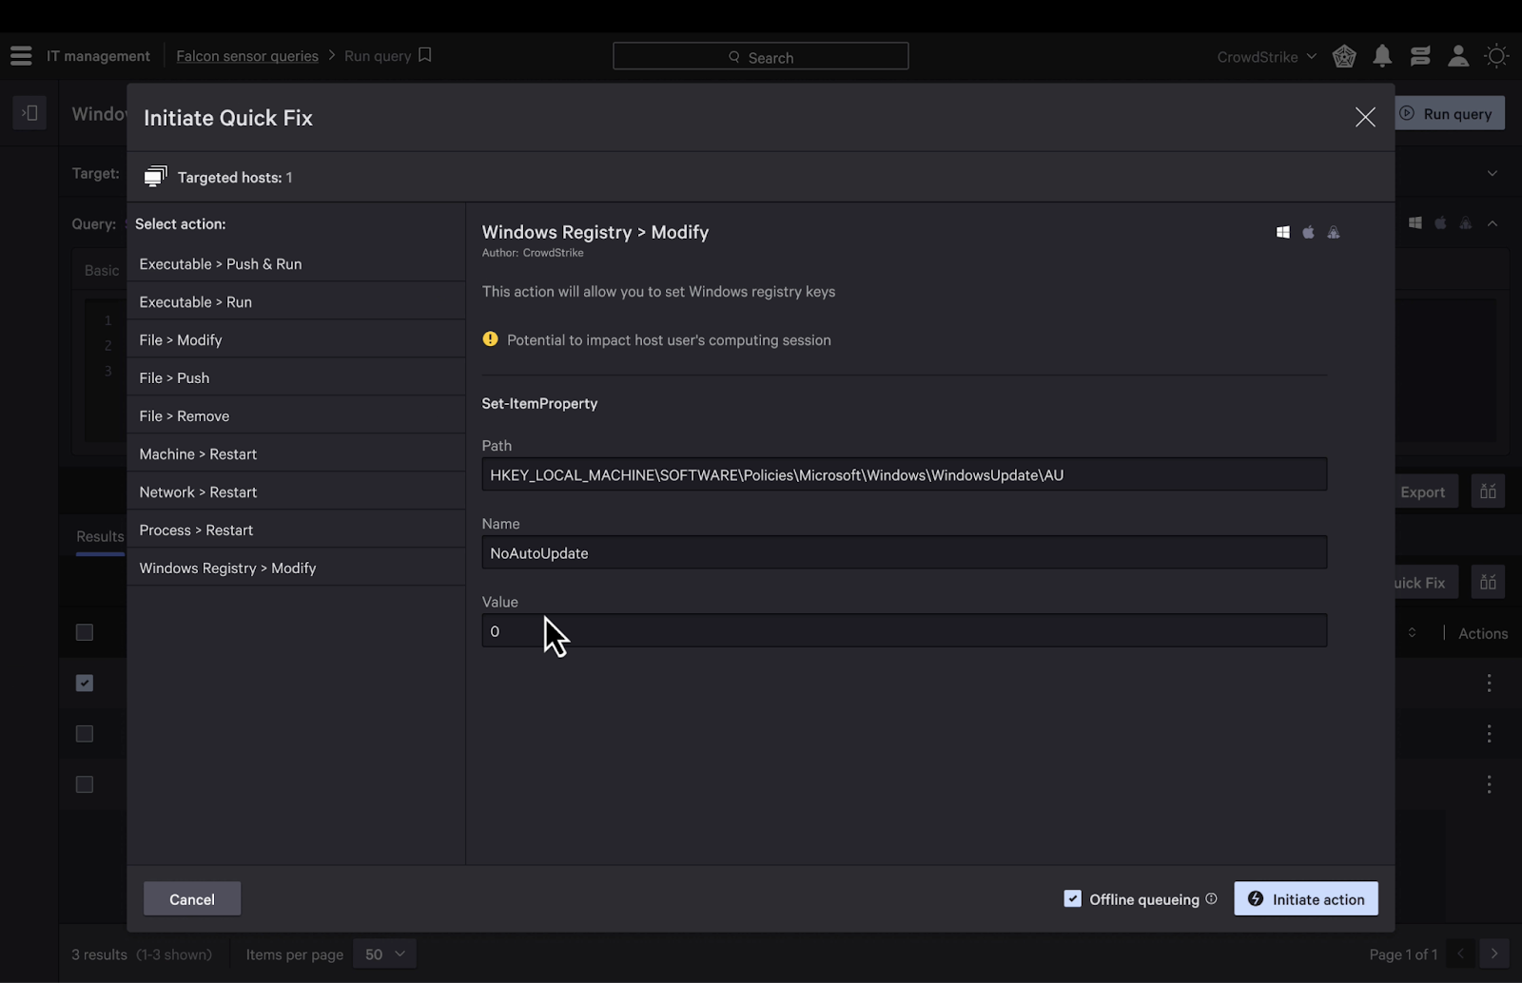Image resolution: width=1522 pixels, height=983 pixels.
Task: Bookmark the Run query page
Action: 425,55
